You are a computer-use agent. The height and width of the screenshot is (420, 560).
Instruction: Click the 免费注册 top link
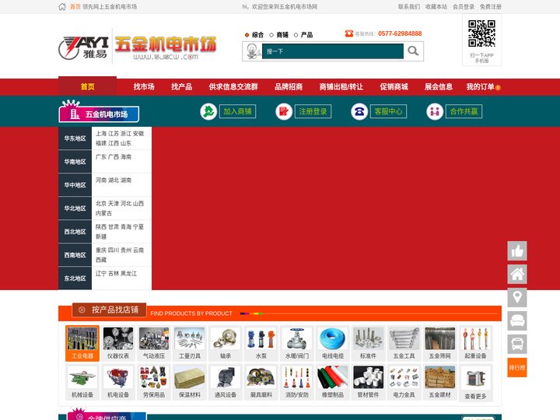[x=490, y=7]
